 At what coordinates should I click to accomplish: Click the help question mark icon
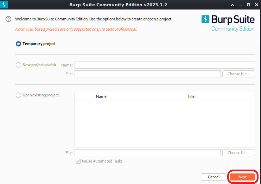pos(8,19)
